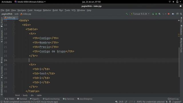Open the Edit menu
Screen dimensions: 183x103
pyautogui.click(x=8, y=10)
